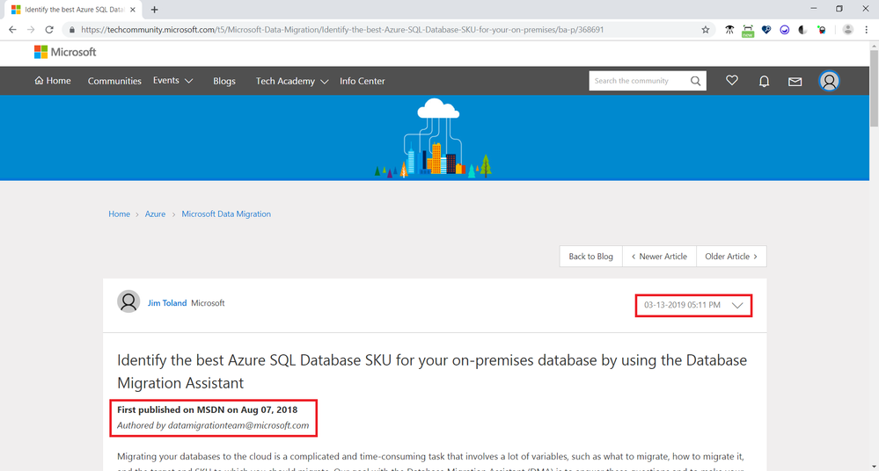Open notifications bell icon
Image resolution: width=879 pixels, height=471 pixels.
[x=764, y=81]
